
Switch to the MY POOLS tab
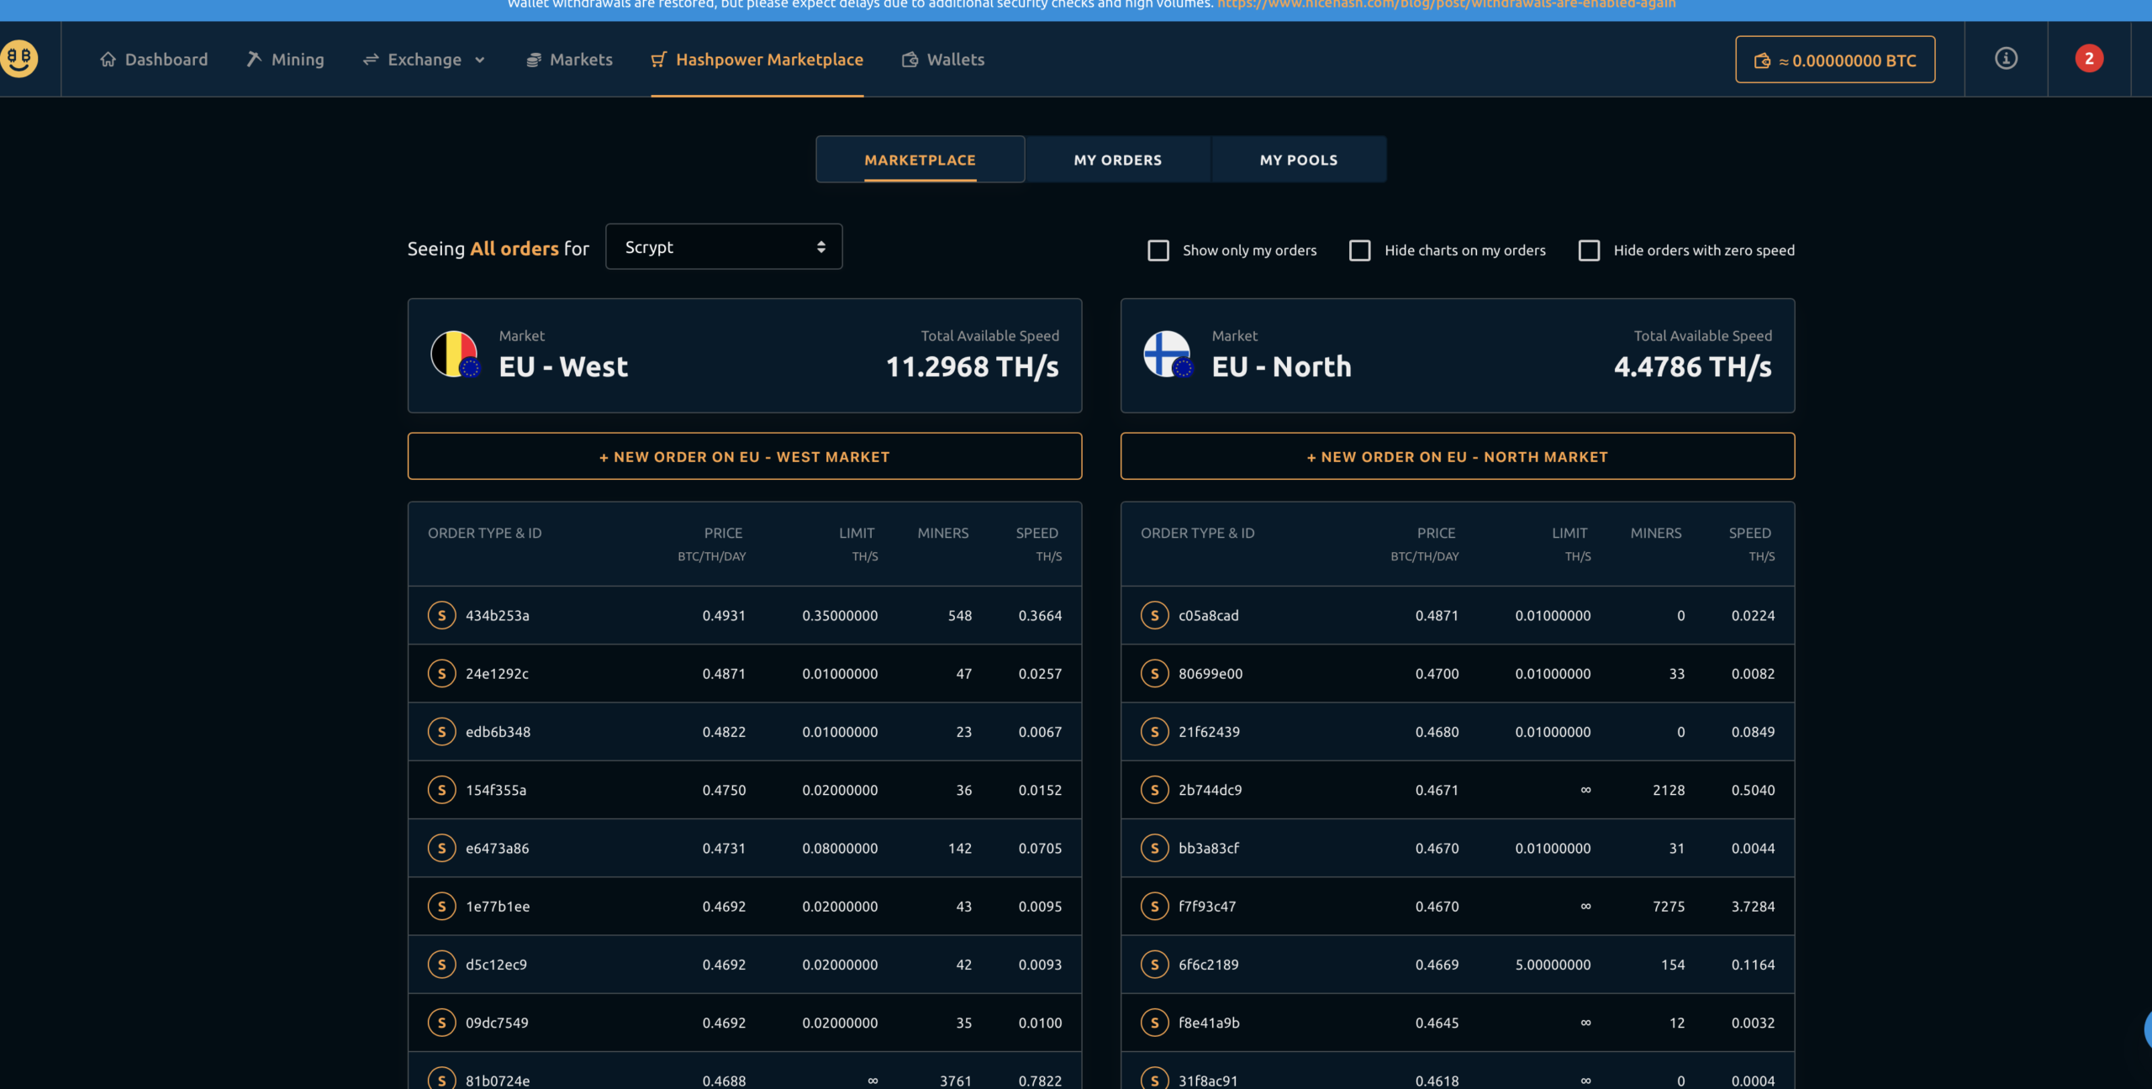(1298, 160)
